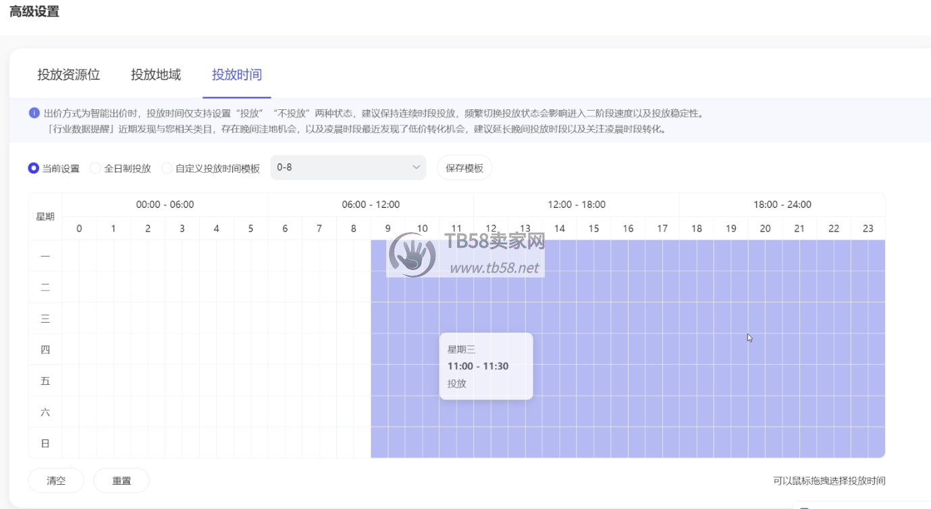The height and width of the screenshot is (509, 931).
Task: Click the 星期日 row label
Action: (x=45, y=444)
